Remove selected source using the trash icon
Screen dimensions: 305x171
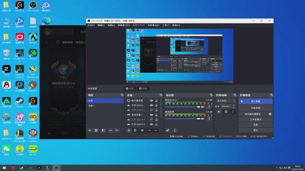pyautogui.click(x=135, y=130)
